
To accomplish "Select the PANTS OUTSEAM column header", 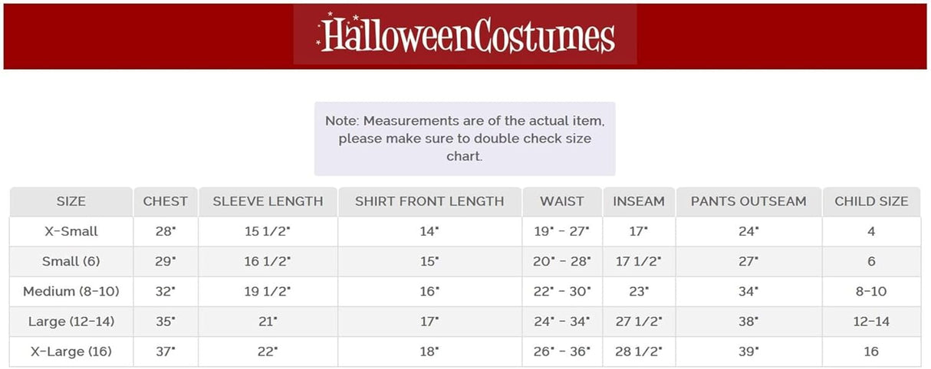I will pos(748,201).
